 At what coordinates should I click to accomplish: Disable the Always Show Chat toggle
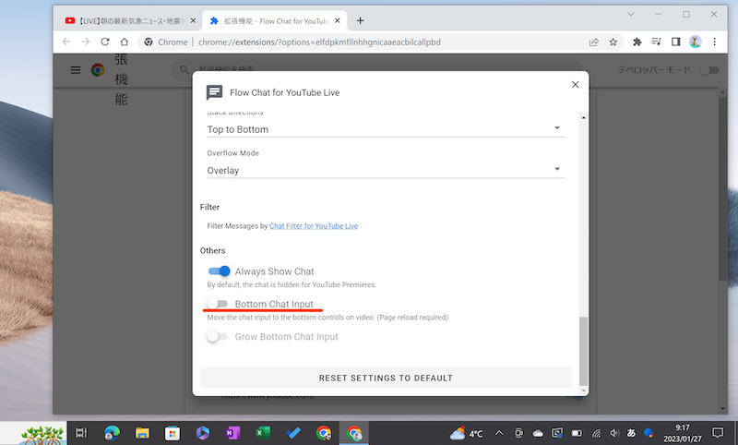(219, 271)
